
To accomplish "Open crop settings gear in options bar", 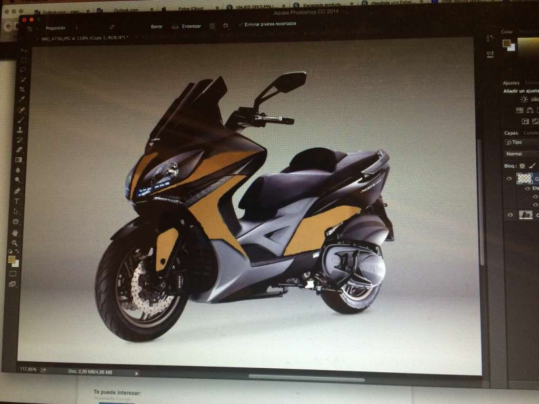I will pos(225,25).
